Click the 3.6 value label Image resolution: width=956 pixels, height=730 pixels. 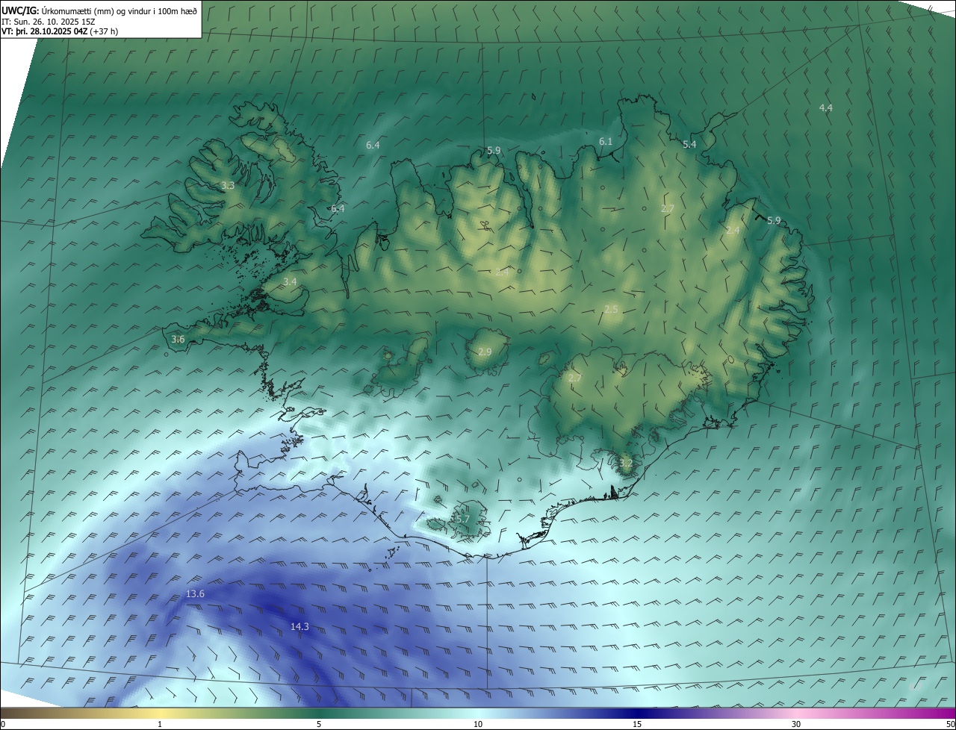click(x=178, y=340)
